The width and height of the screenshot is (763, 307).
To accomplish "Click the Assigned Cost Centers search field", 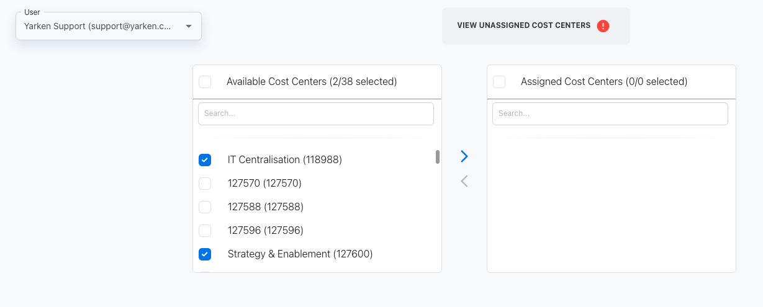I will click(x=610, y=114).
